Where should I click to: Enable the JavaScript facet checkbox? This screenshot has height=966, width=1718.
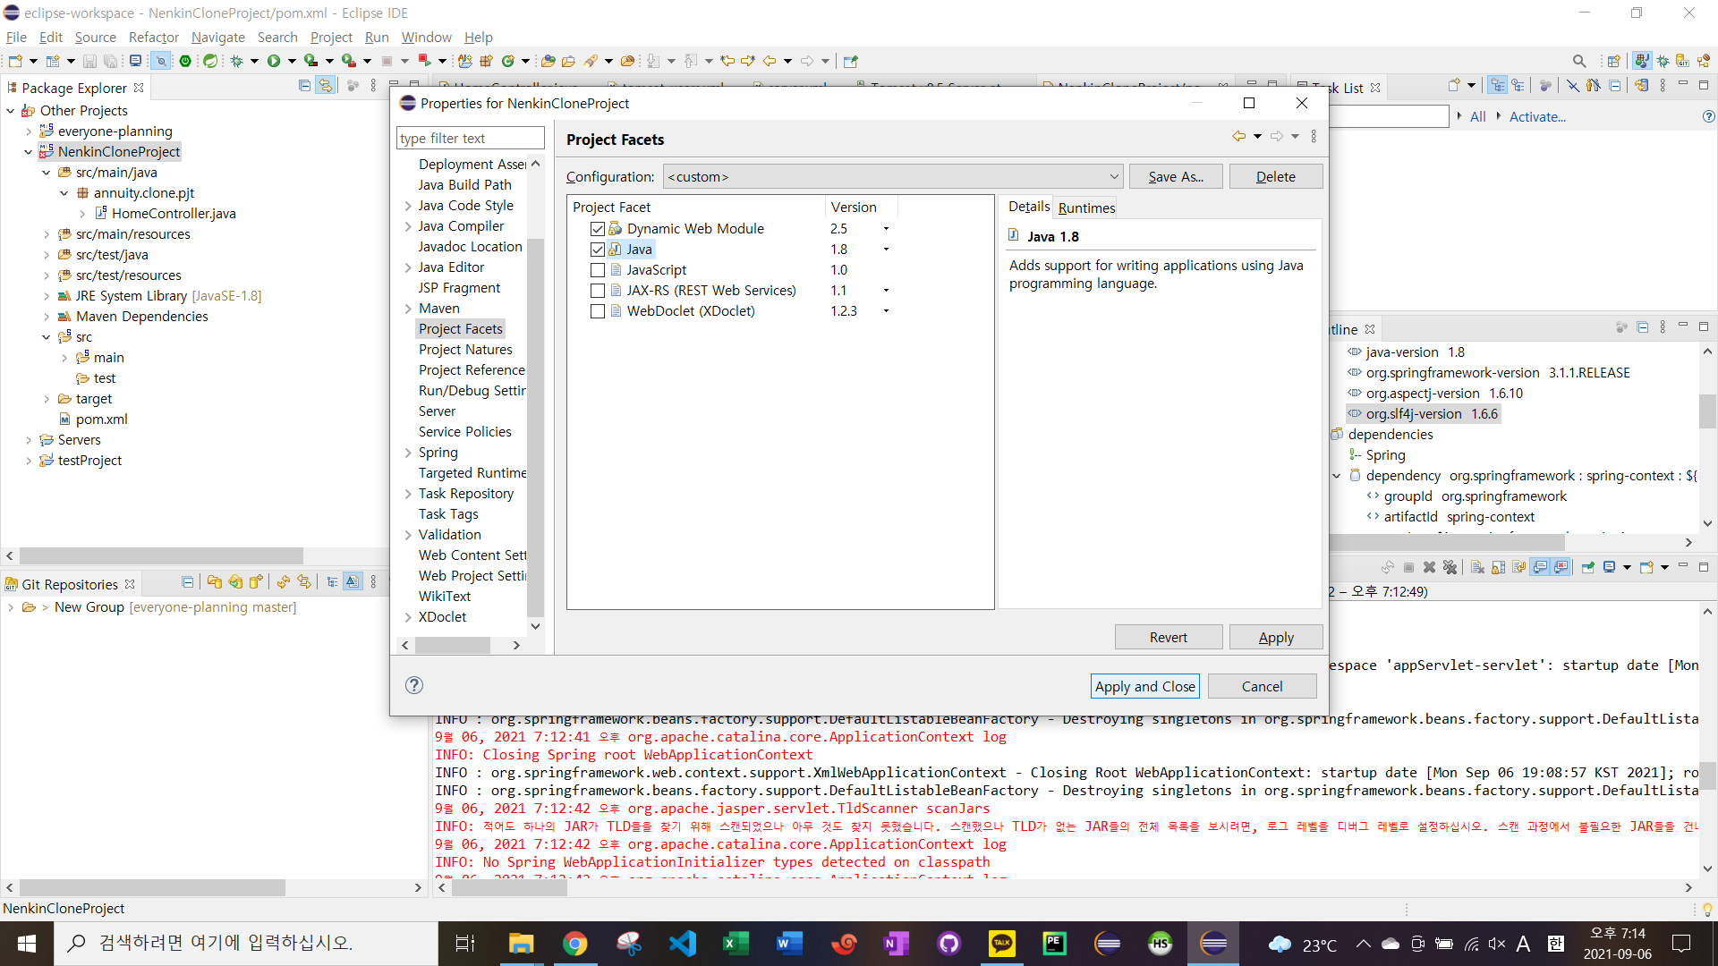point(598,270)
